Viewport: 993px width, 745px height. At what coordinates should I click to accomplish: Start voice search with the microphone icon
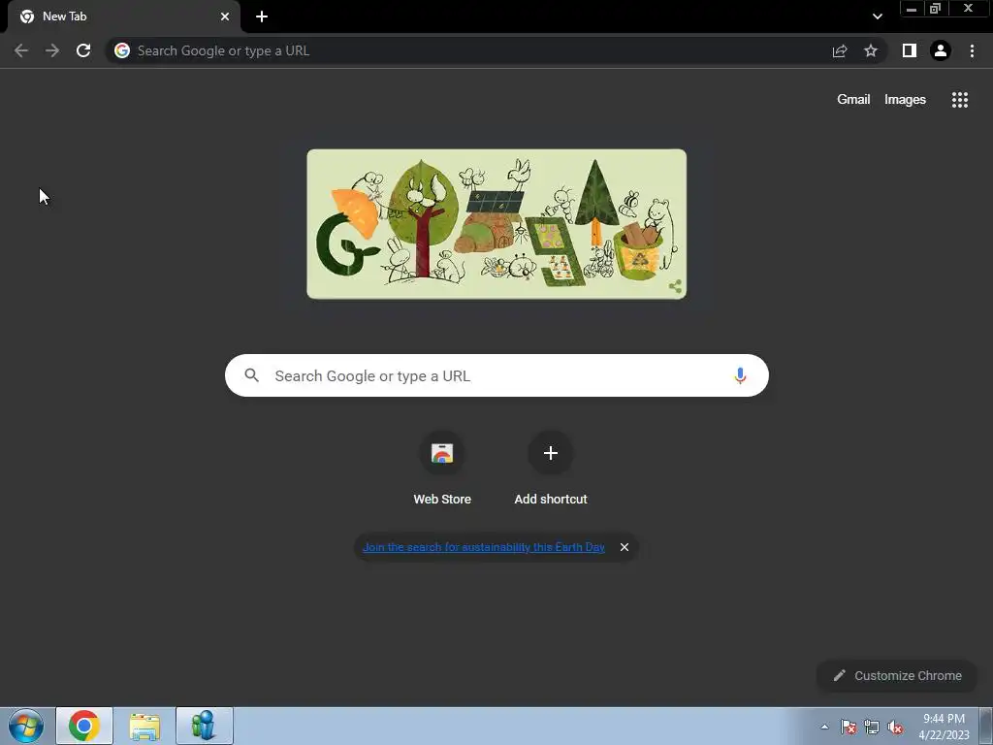(x=740, y=375)
